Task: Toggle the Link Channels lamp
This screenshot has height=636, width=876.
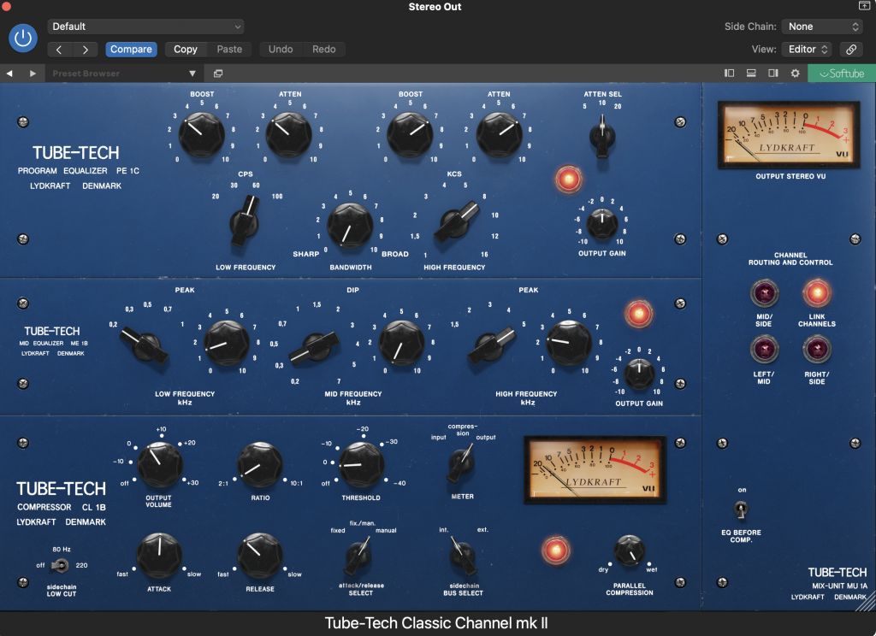Action: 816,293
